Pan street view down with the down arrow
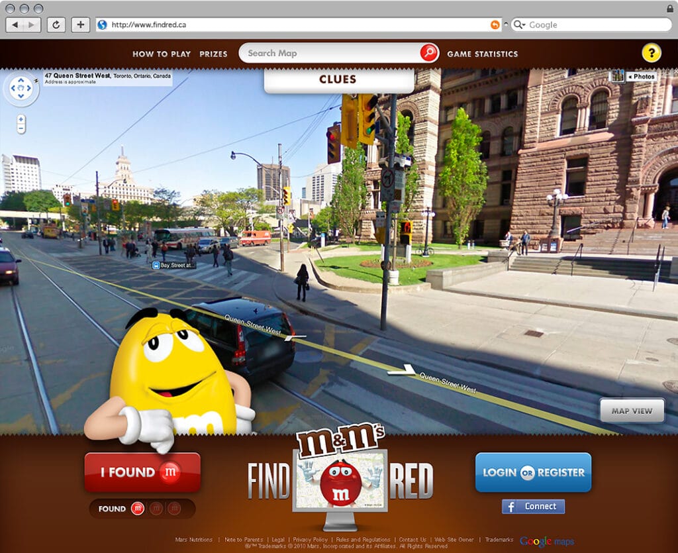This screenshot has width=678, height=553. click(21, 95)
